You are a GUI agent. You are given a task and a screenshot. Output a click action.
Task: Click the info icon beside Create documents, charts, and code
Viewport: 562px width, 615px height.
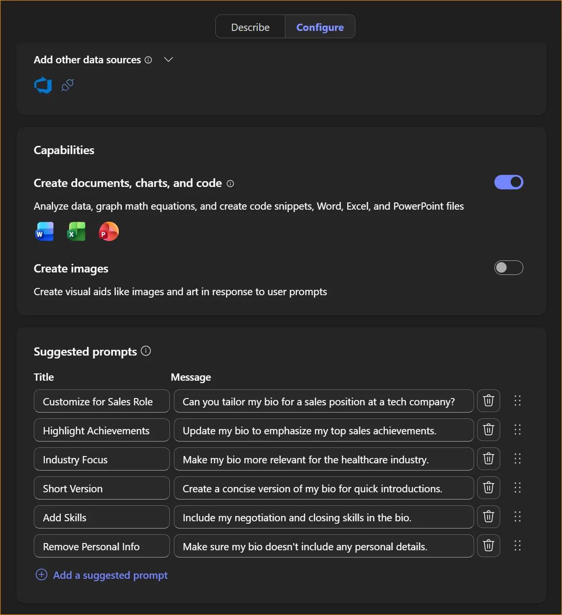[230, 184]
